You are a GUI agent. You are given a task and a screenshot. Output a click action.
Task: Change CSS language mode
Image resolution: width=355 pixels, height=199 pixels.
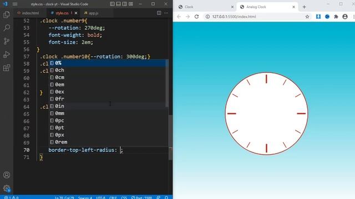(124, 197)
